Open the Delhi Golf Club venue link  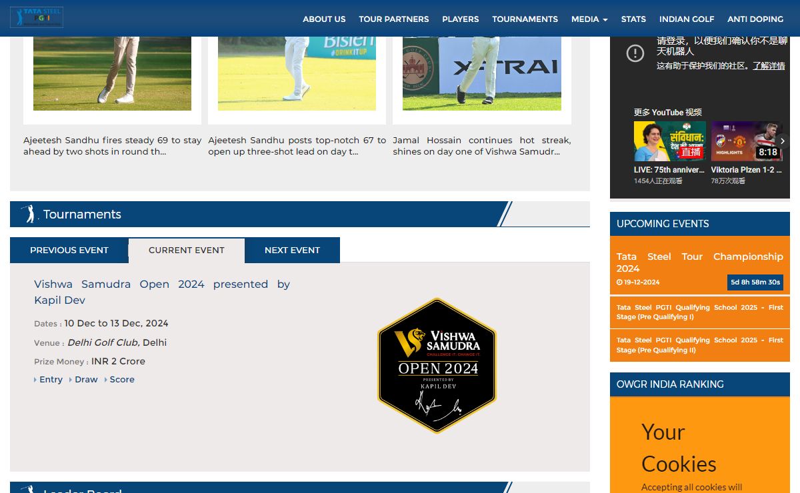[x=103, y=342]
